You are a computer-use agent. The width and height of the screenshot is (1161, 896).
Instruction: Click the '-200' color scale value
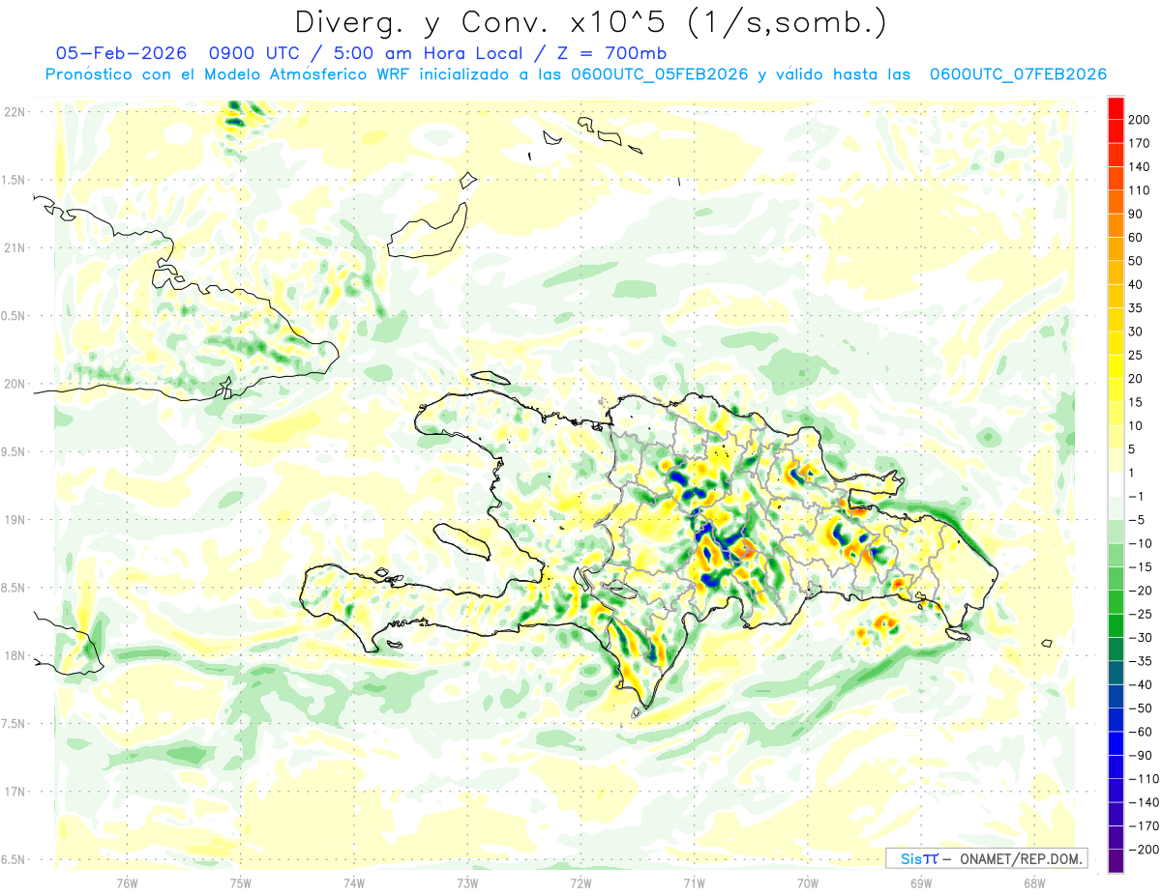1144,850
